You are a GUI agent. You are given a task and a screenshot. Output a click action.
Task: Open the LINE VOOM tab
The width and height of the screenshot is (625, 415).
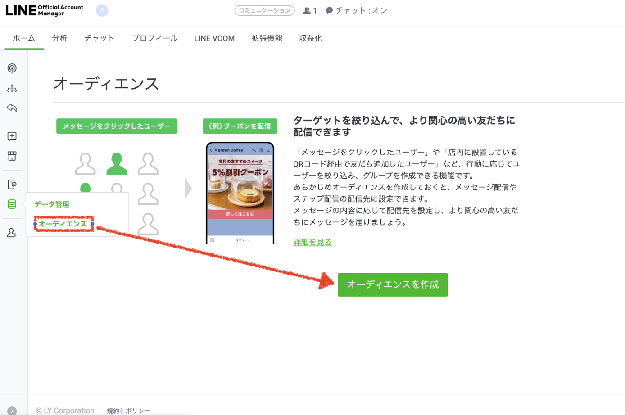(214, 38)
